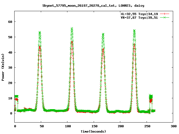Click the 'Power (Kelvin)' y-axis label
This screenshot has height=134, width=179.
pos(3,67)
